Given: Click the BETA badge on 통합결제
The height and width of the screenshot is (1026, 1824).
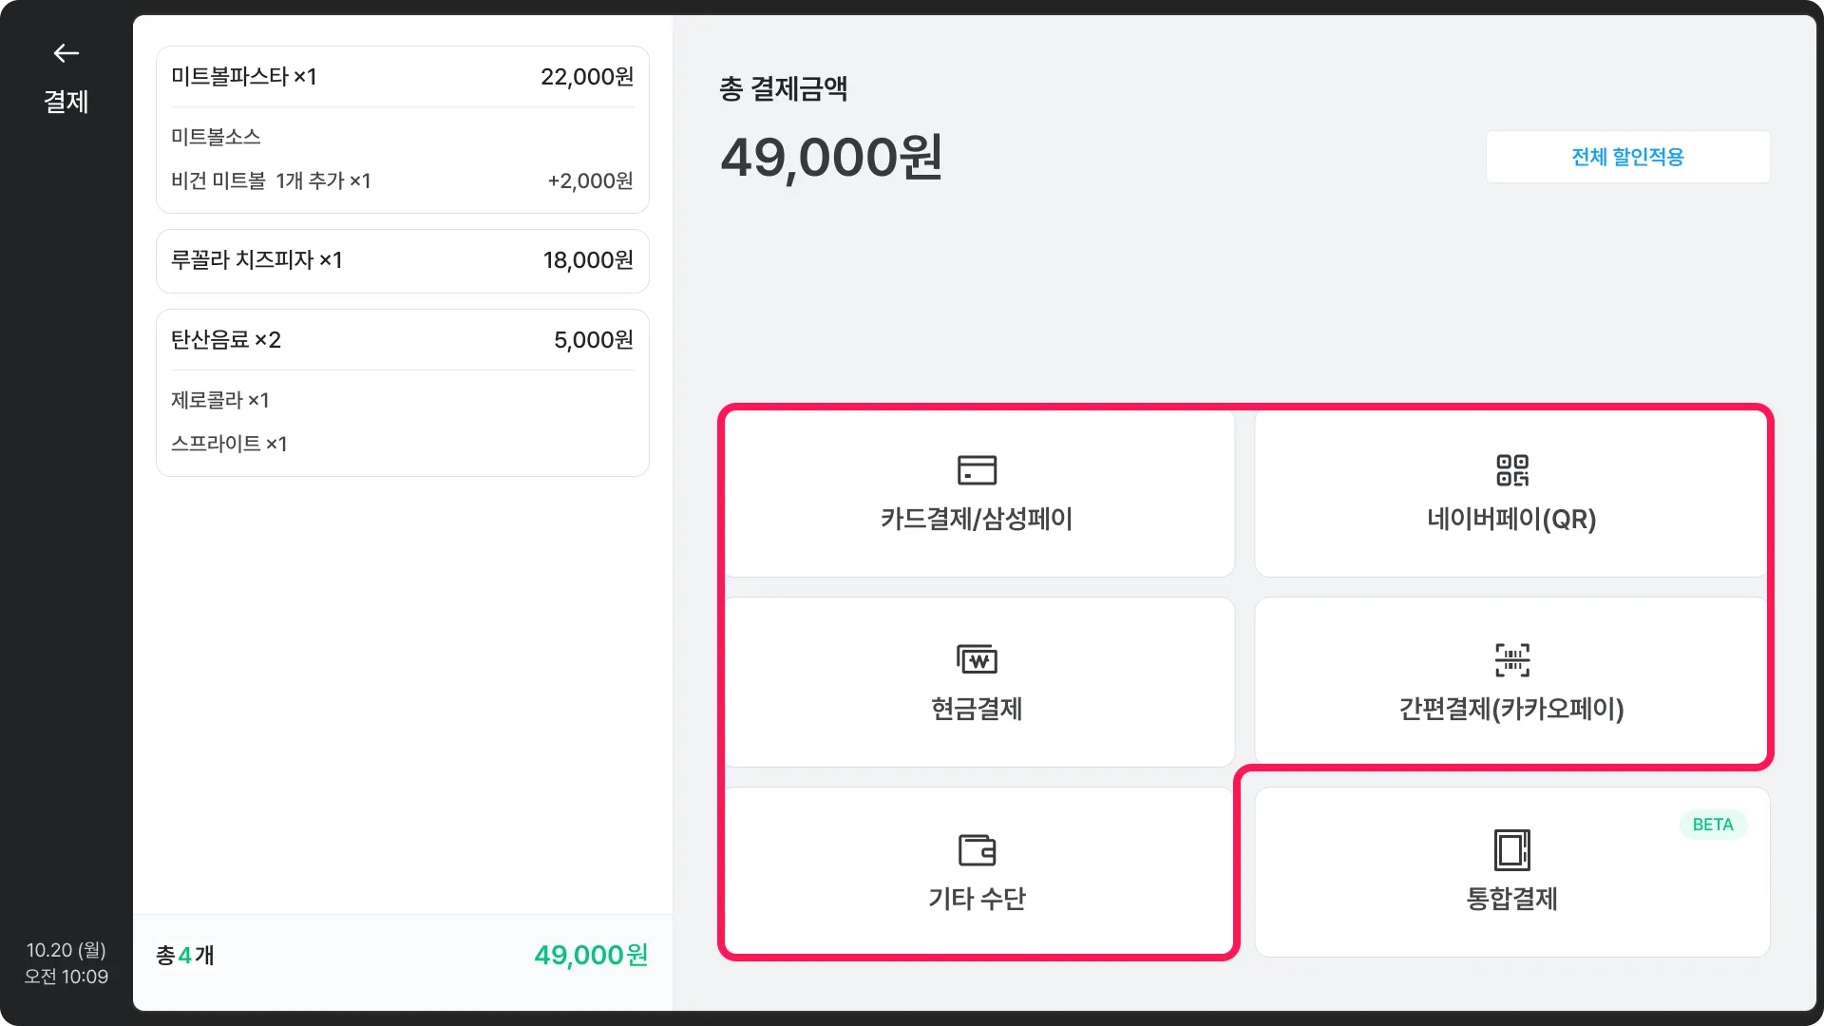Looking at the screenshot, I should 1712,825.
